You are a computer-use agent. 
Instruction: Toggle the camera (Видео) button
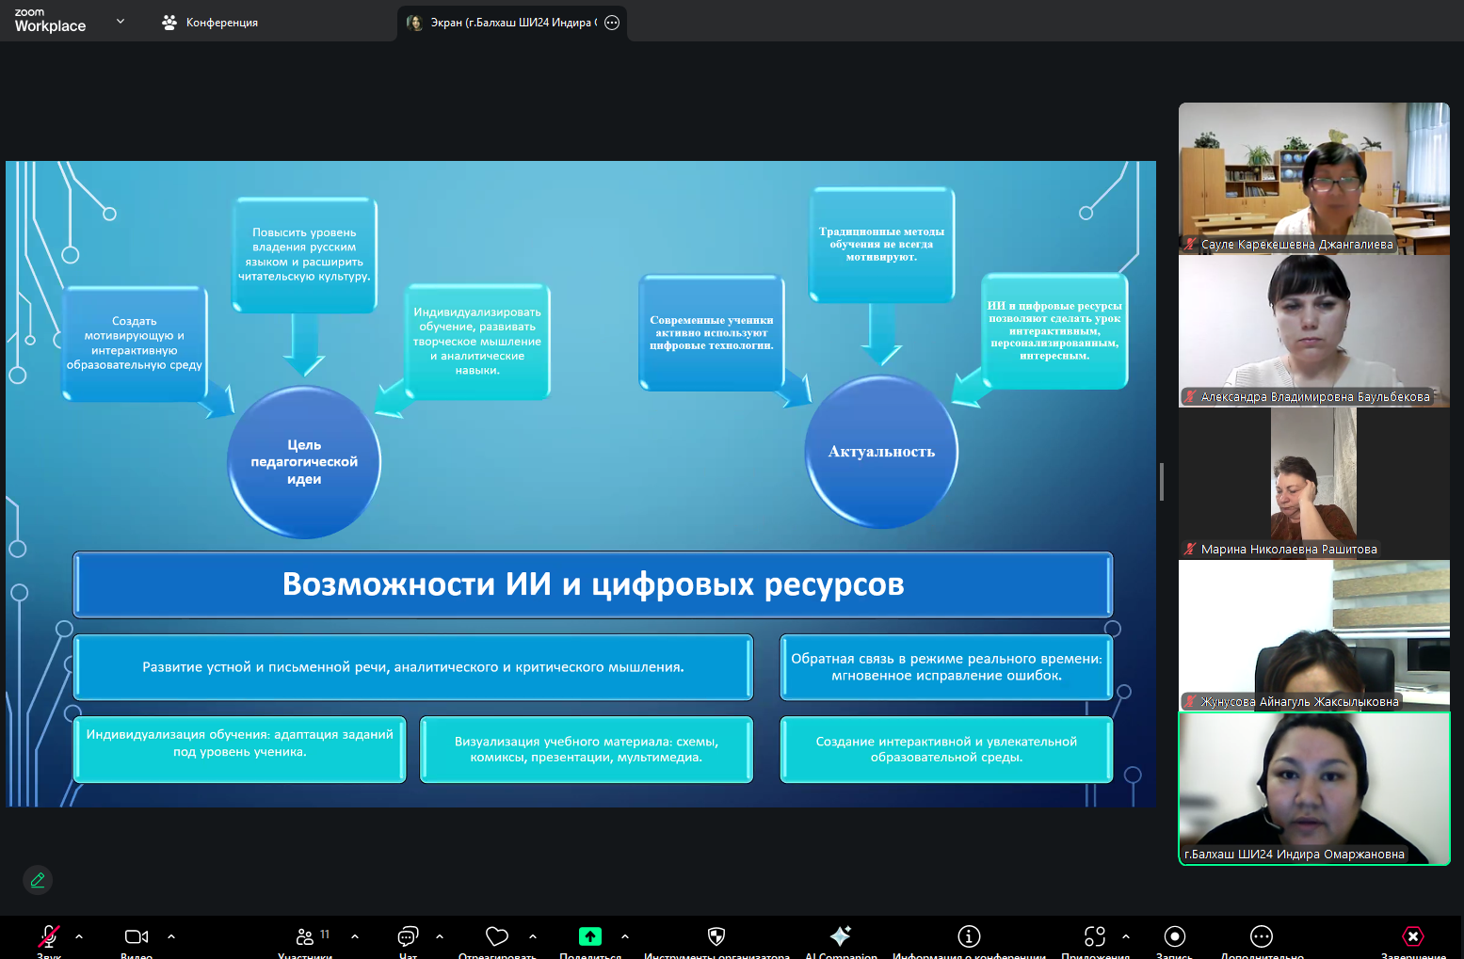coord(137,936)
